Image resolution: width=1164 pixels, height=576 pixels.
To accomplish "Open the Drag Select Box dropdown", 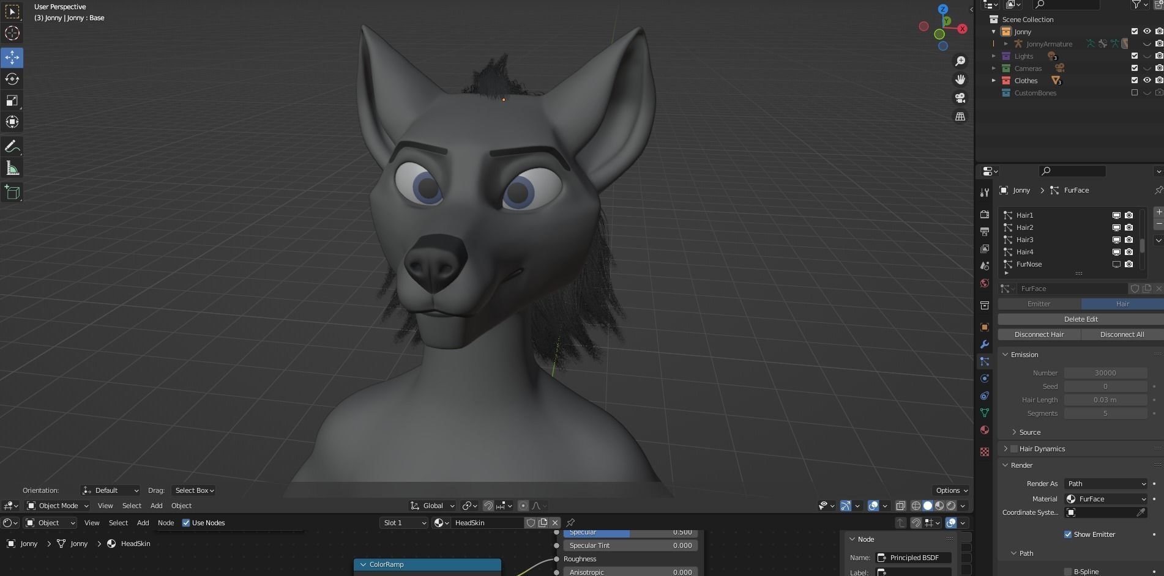I will [193, 490].
